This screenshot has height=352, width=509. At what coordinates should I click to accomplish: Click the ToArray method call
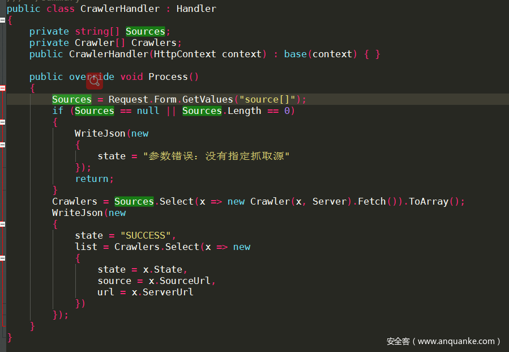428,201
